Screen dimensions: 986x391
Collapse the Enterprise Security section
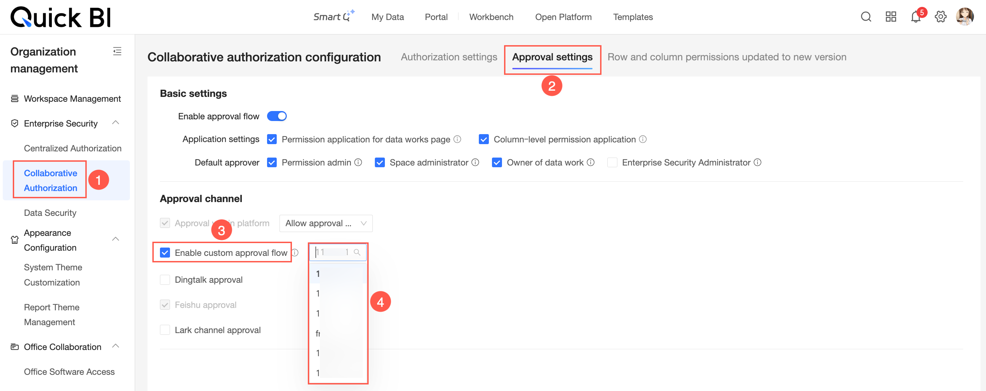(x=116, y=123)
